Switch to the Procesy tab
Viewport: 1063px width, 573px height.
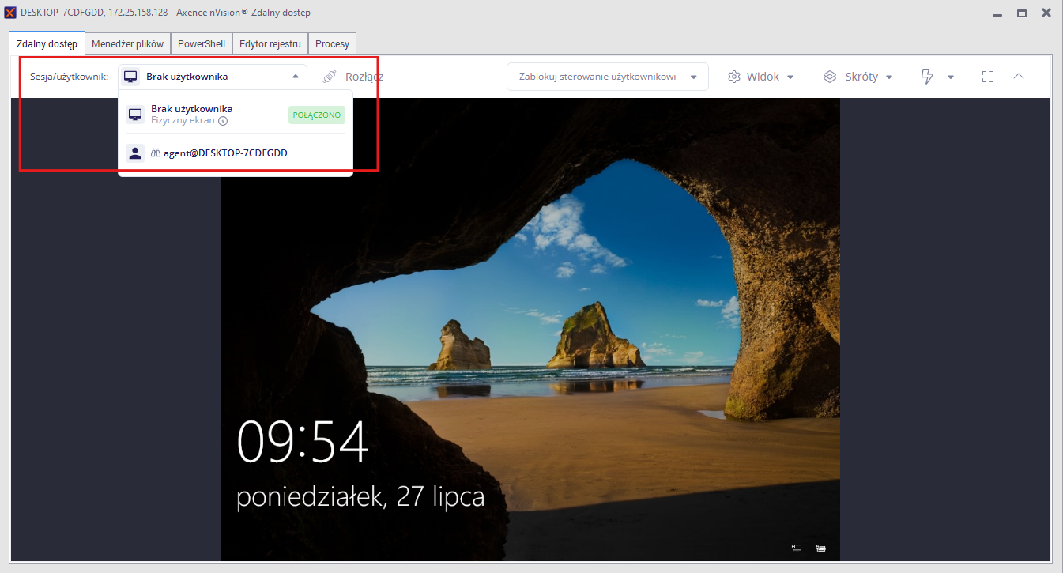click(333, 43)
